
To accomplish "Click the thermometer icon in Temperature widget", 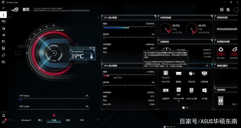I will (92, 56).
